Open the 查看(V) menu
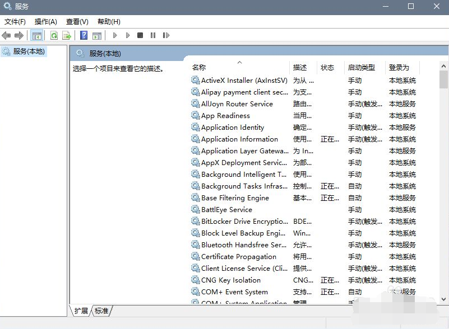This screenshot has height=329, width=449. [77, 22]
